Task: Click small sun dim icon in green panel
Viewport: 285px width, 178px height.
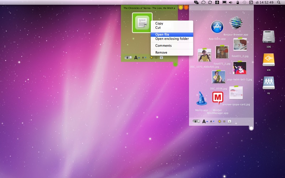Action: click(x=155, y=57)
